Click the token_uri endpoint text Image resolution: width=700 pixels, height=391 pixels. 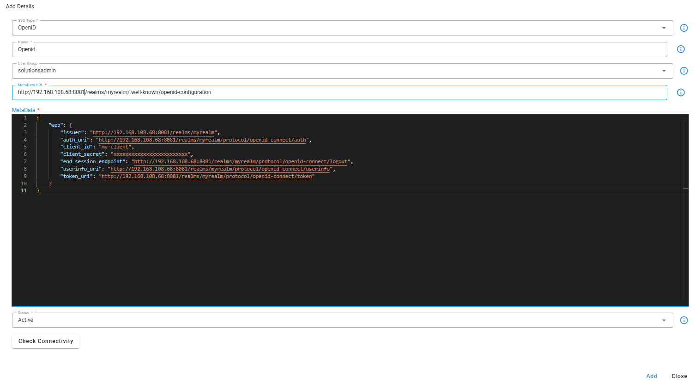click(x=207, y=176)
